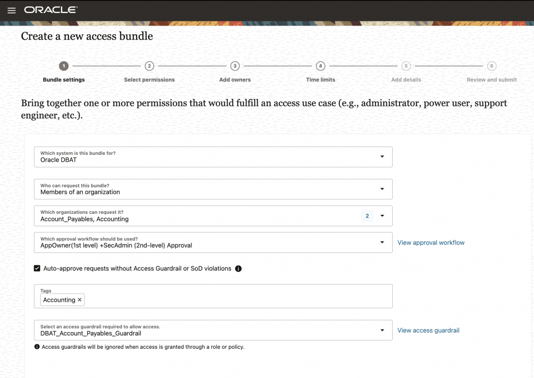Click inside the Tags input field
The height and width of the screenshot is (378, 534).
pos(235,300)
